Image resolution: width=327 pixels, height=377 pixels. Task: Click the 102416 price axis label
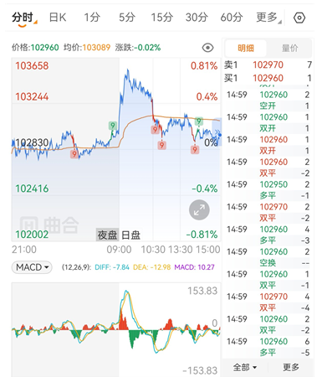click(x=32, y=188)
